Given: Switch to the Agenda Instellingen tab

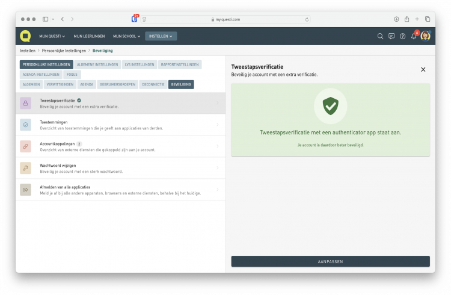Looking at the screenshot, I should [41, 74].
